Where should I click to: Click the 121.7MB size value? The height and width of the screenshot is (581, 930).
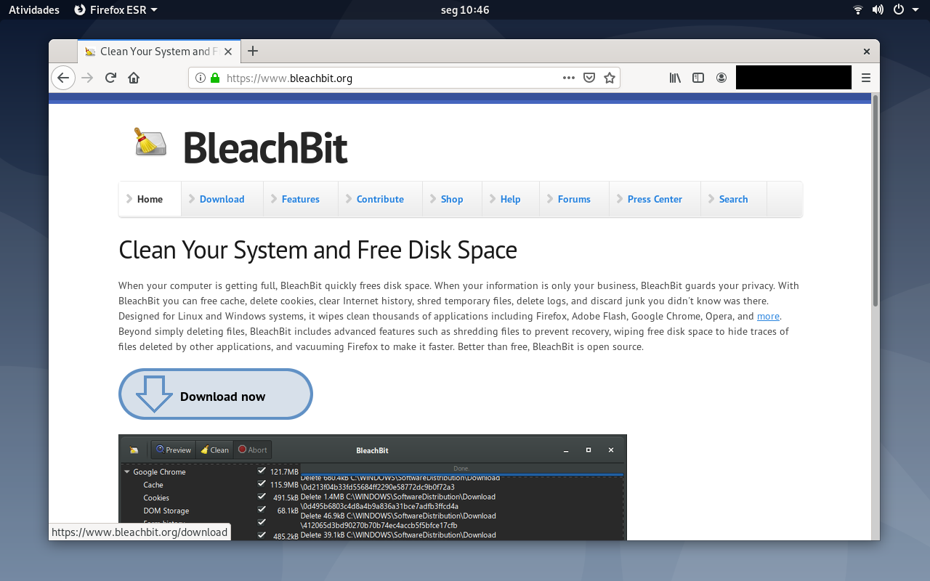(x=284, y=472)
